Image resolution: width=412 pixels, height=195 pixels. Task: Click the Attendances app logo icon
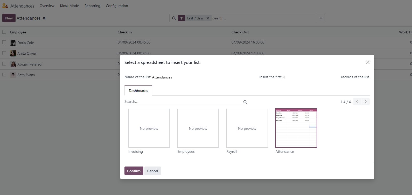pos(5,6)
